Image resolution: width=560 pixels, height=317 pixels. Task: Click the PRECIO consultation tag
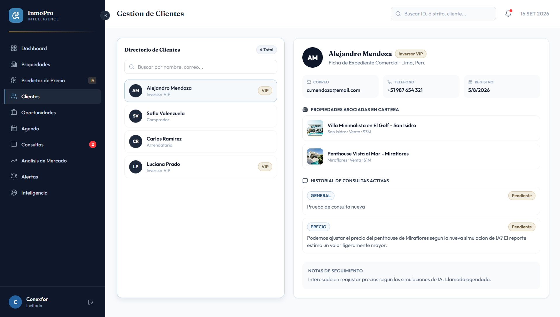(318, 227)
